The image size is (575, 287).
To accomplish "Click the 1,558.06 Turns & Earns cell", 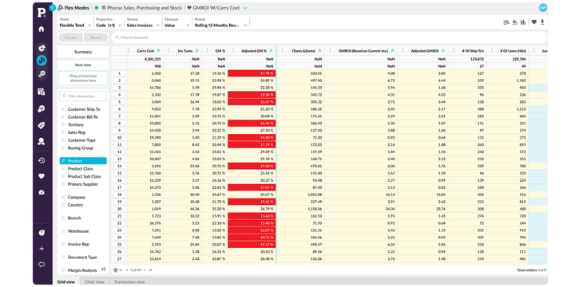I will [x=315, y=209].
